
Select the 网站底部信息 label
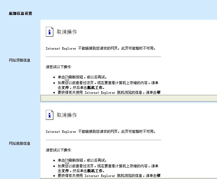pos(19,144)
